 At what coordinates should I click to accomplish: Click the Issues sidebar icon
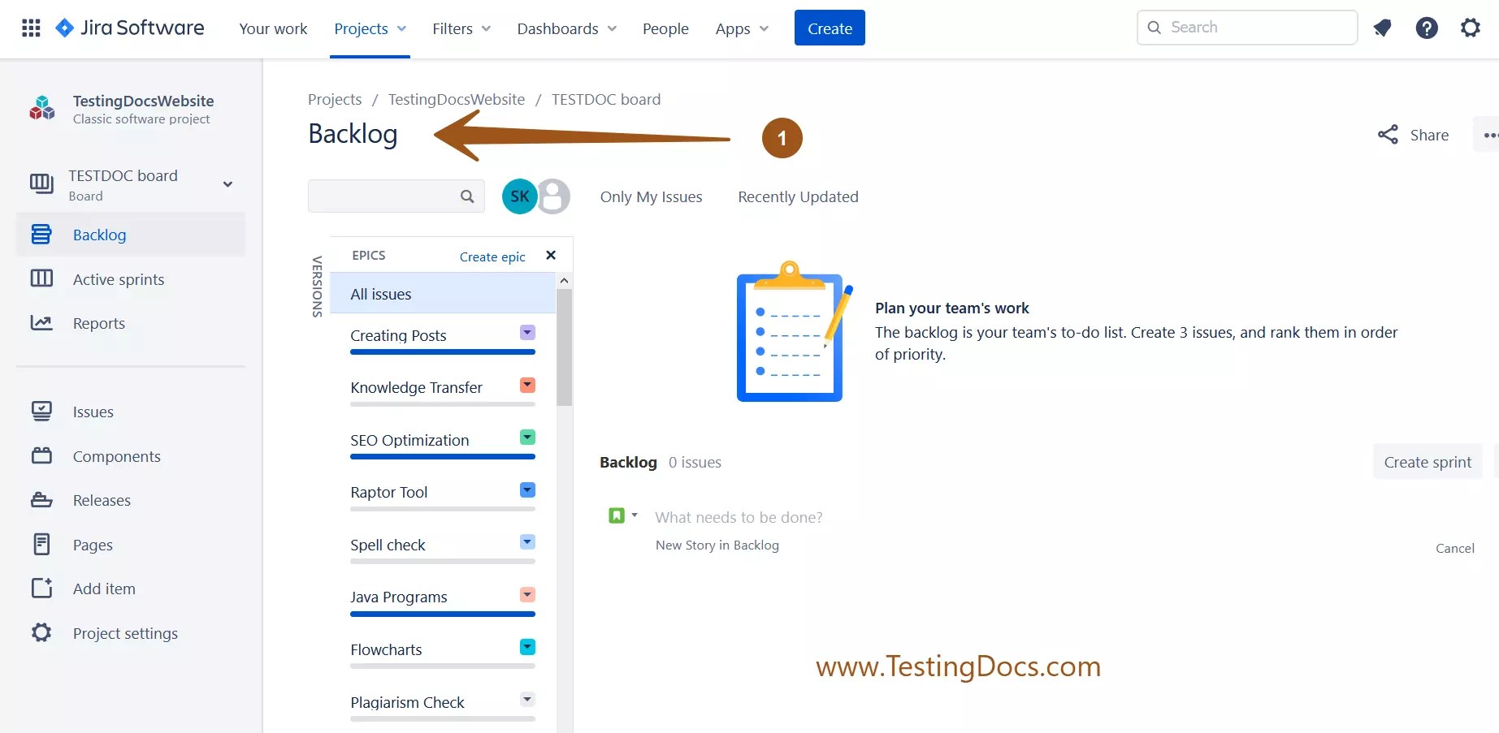[41, 412]
